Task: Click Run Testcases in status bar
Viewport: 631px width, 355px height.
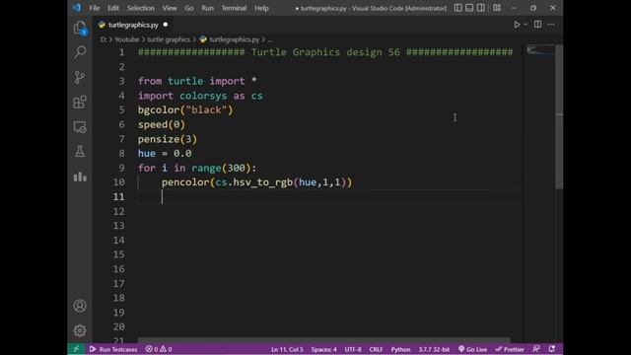Action: pyautogui.click(x=113, y=349)
